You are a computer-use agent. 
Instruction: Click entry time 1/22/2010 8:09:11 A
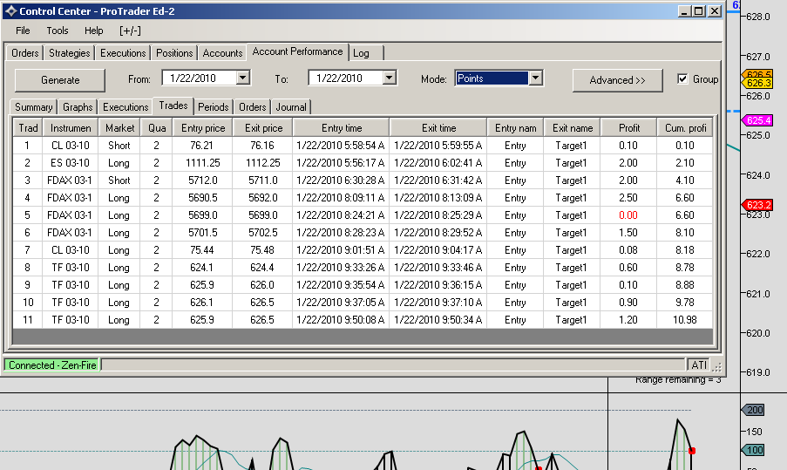pos(341,198)
